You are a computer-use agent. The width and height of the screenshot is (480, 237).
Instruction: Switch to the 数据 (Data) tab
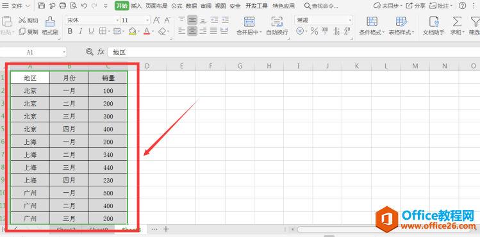(192, 6)
